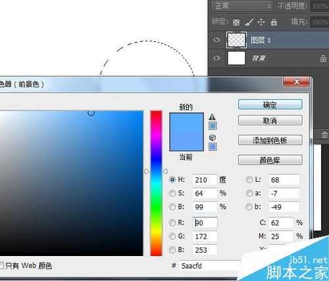
Task: Click the 取消 cancel button
Action: coord(270,120)
